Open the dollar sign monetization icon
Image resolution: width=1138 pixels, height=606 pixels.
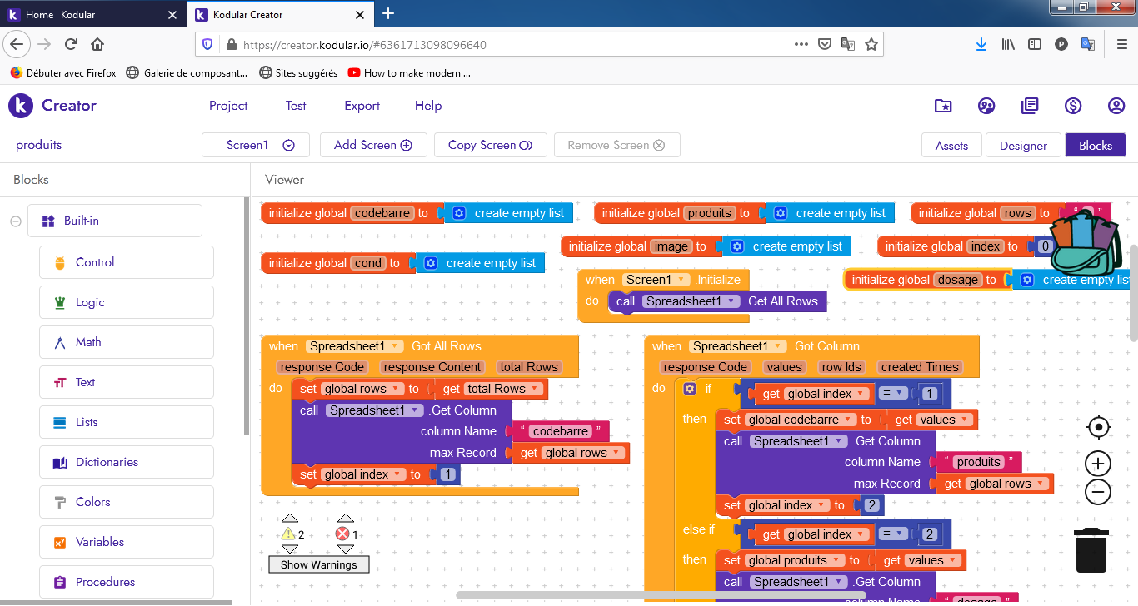[1073, 106]
